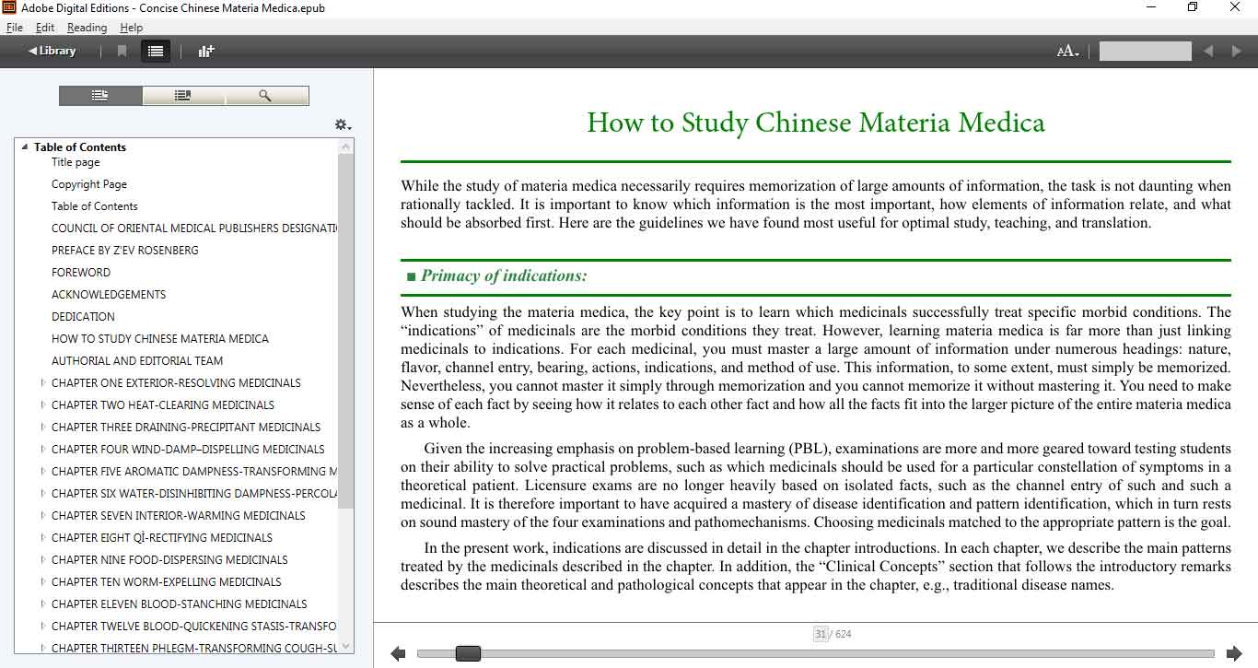Screen dimensions: 1258x668
Task: Go to next page with right arrow
Action: [1234, 653]
